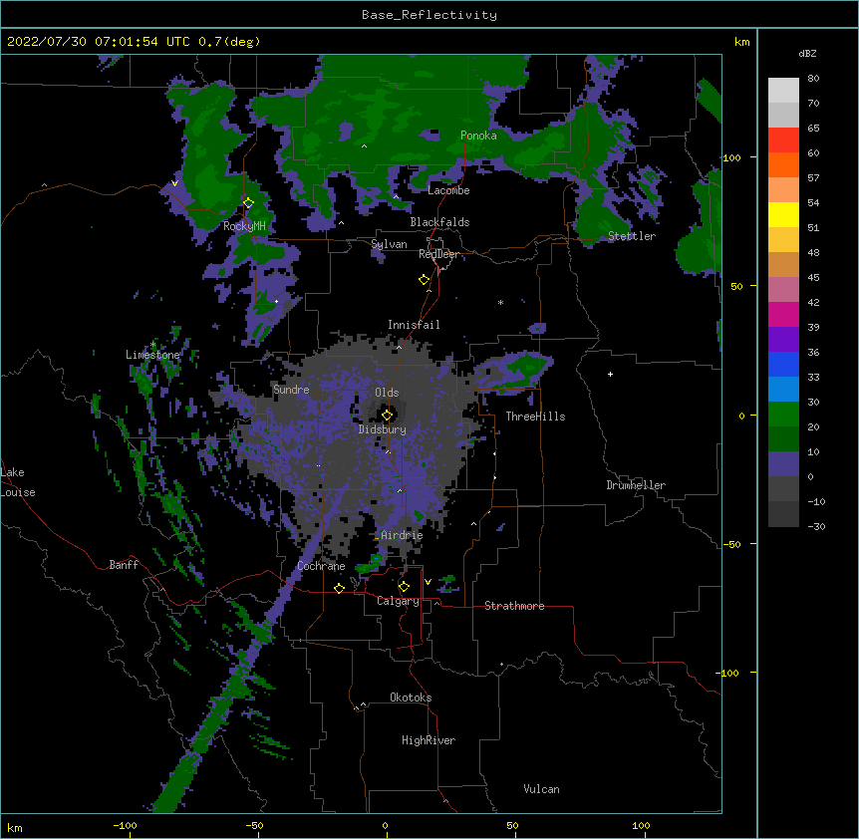Click the 80 value in dBZ legend
Viewport: 859px width, 839px height.
(x=813, y=79)
